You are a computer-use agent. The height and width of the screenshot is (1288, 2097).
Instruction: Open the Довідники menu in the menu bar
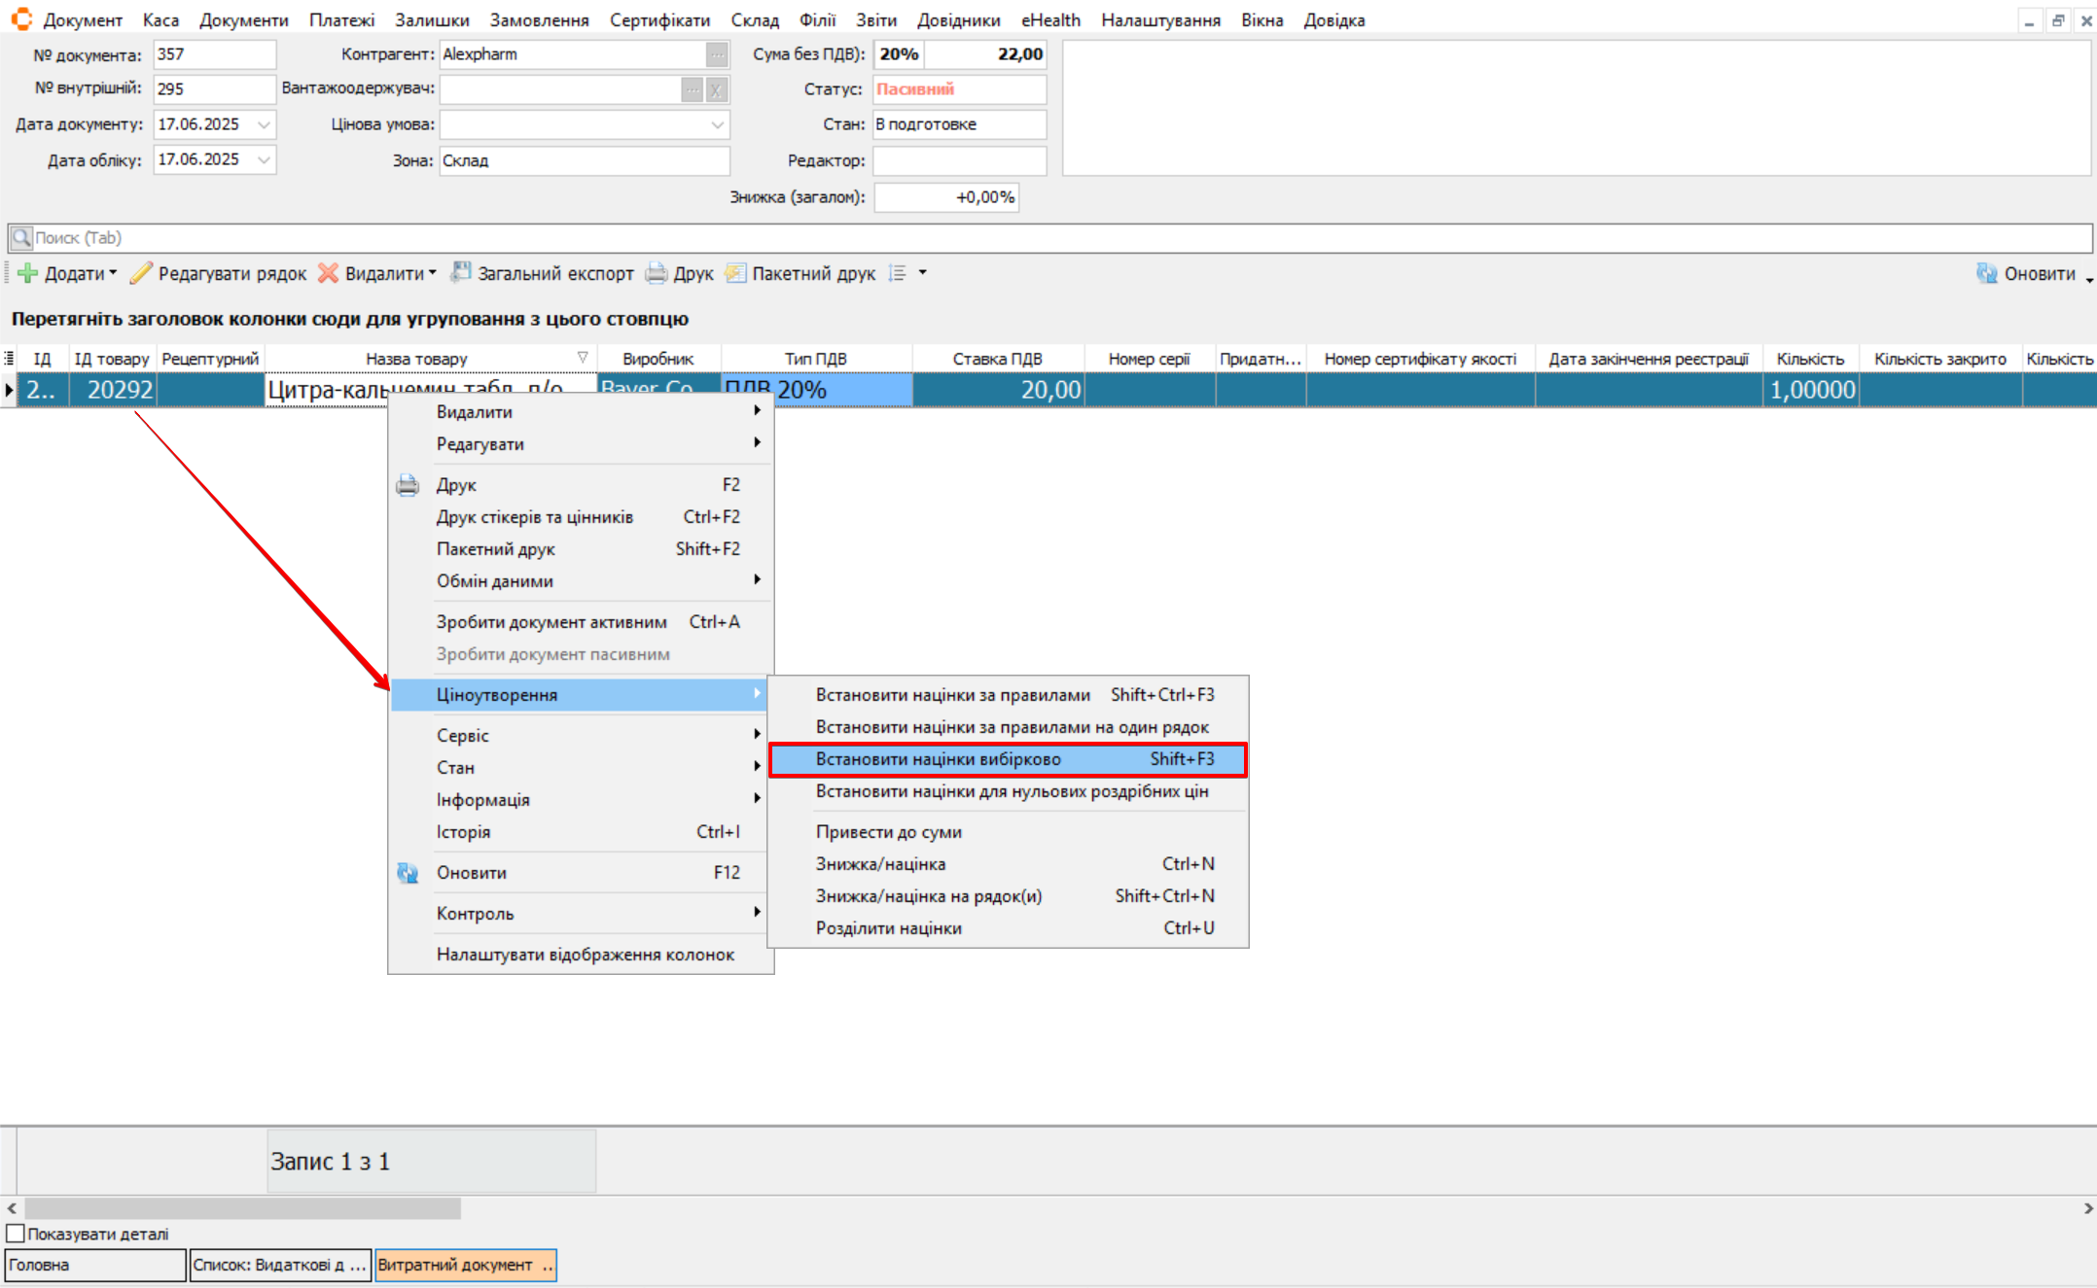point(958,19)
